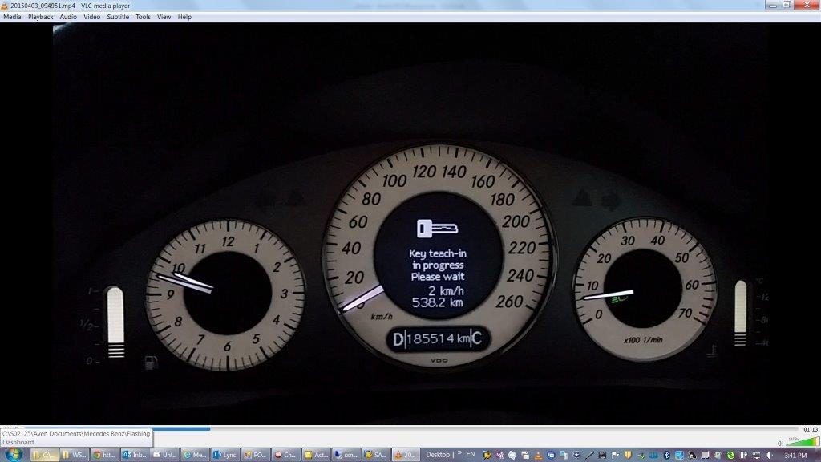This screenshot has height=462, width=821.
Task: Click the Windows Start orb
Action: [16, 454]
